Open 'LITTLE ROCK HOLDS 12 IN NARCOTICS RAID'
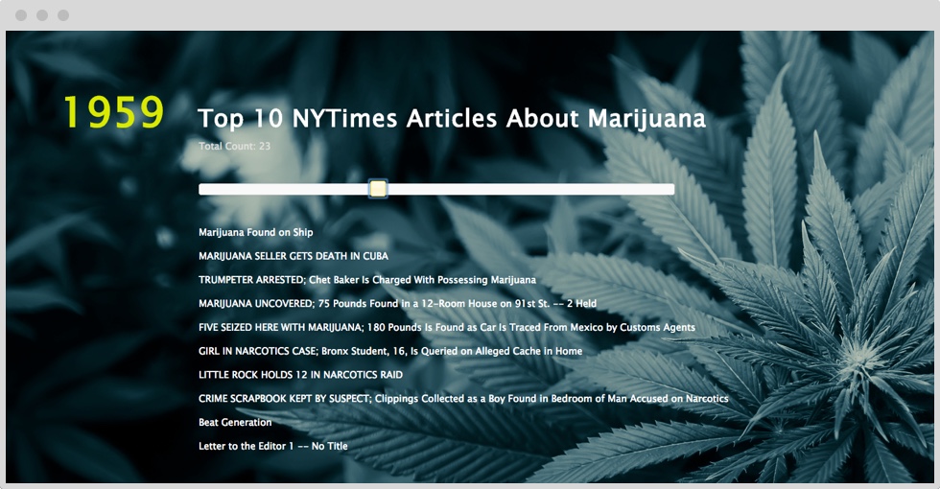The width and height of the screenshot is (940, 489). pyautogui.click(x=301, y=375)
